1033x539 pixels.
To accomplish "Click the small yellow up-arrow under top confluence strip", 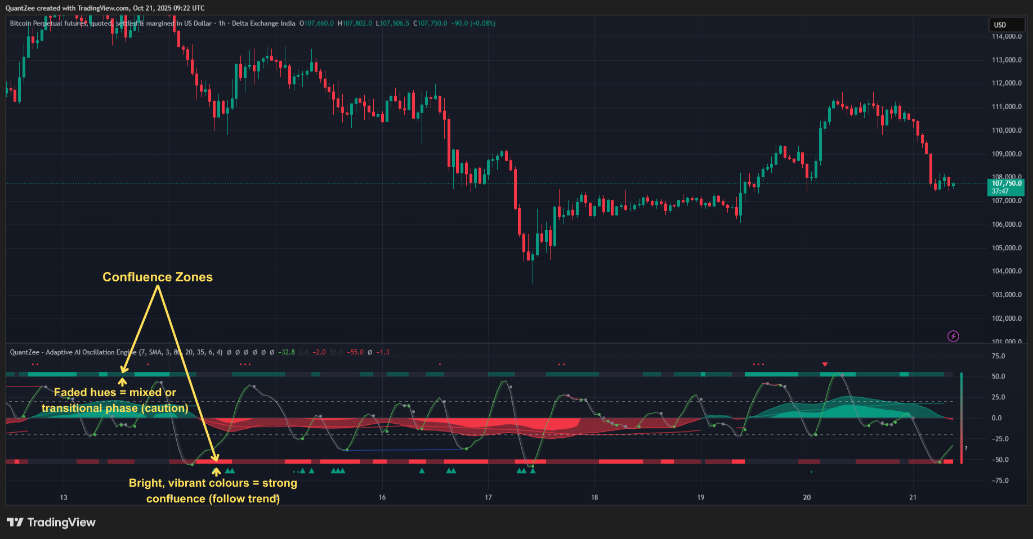I will point(122,382).
